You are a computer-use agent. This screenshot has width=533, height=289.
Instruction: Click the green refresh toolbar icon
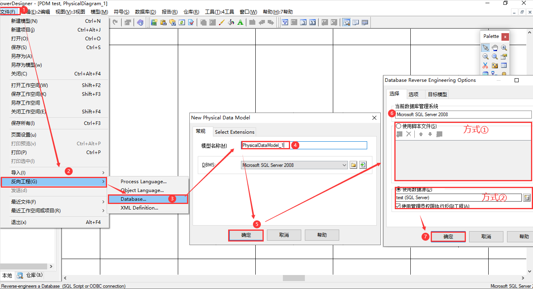[x=182, y=22]
